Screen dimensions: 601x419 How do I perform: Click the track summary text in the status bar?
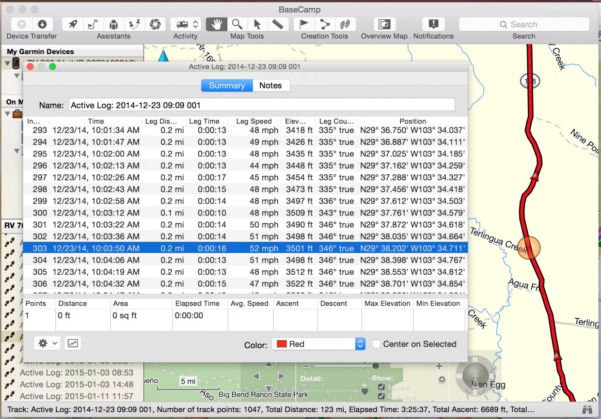coord(271,409)
